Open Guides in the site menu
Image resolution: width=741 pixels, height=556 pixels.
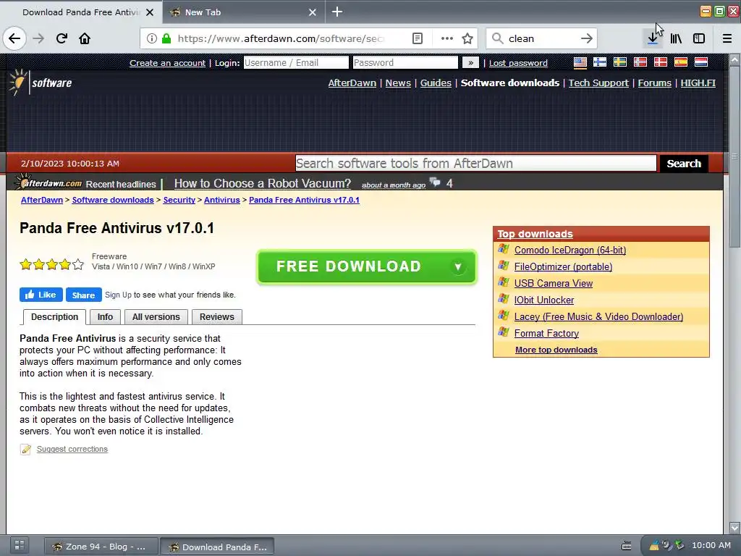coord(436,83)
